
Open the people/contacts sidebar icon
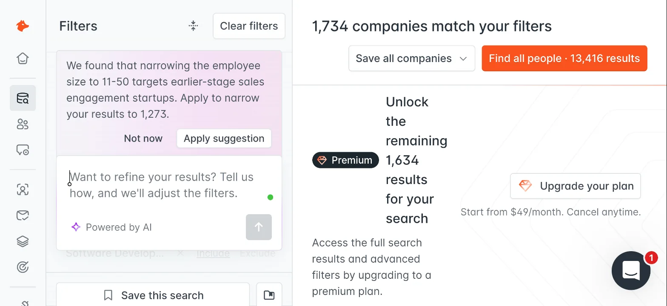click(x=23, y=124)
